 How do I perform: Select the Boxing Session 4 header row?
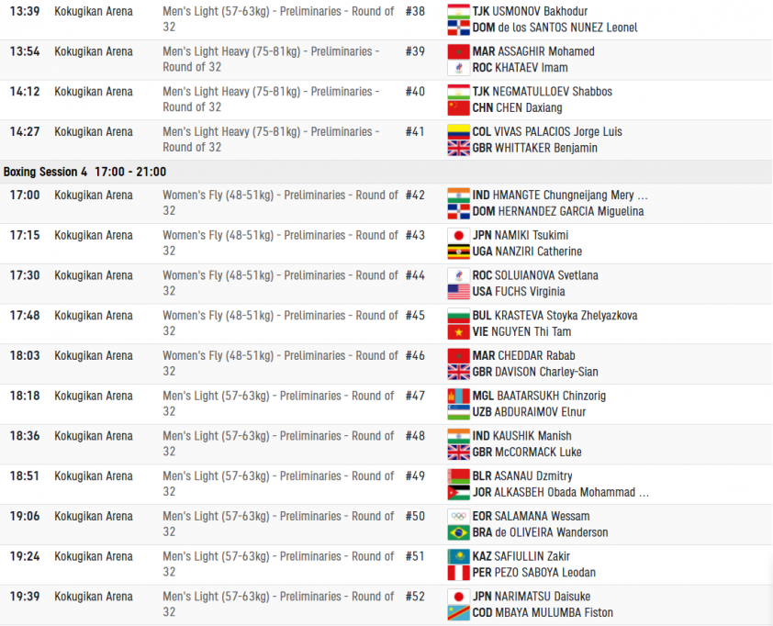click(386, 172)
